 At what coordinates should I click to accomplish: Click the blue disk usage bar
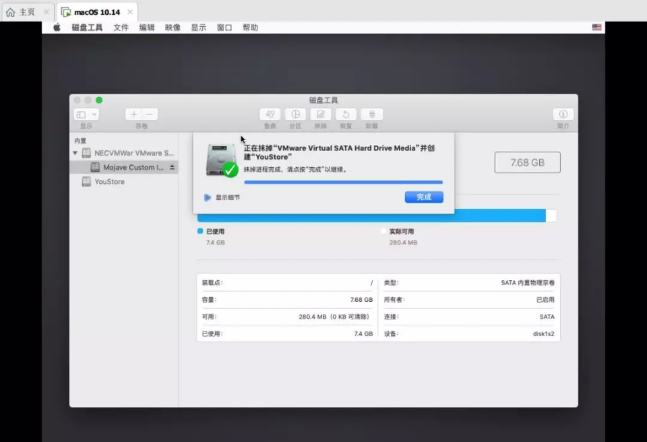[371, 216]
